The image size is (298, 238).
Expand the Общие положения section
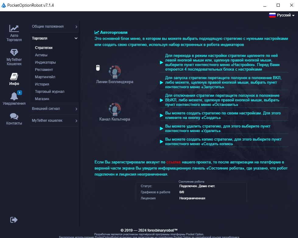(55, 26)
